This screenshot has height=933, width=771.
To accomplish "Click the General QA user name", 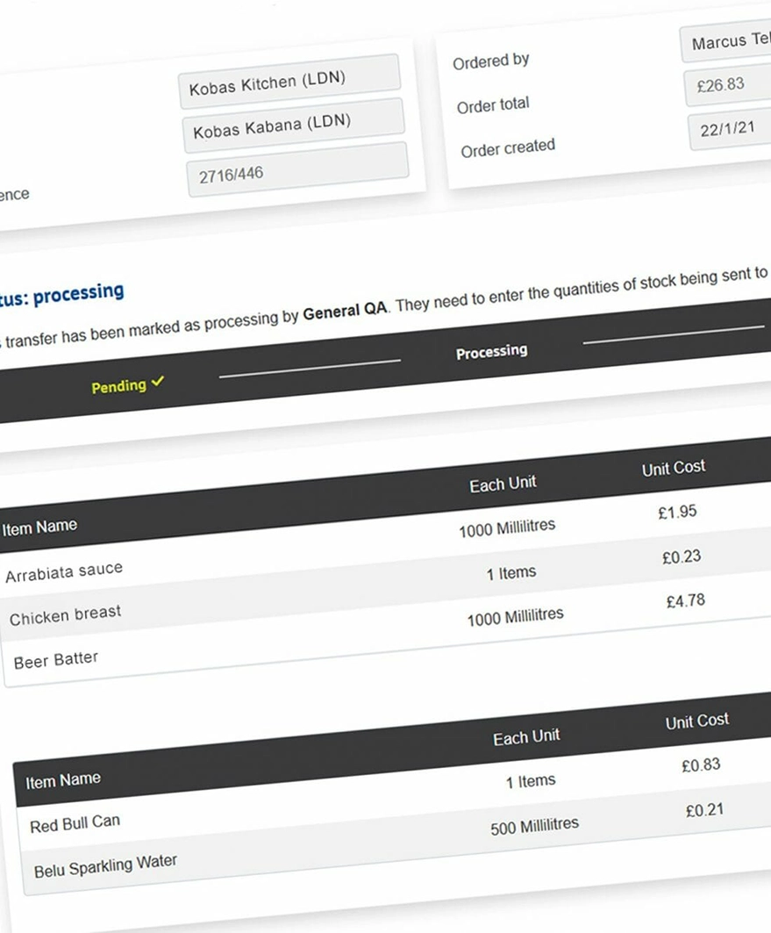I will click(x=344, y=312).
